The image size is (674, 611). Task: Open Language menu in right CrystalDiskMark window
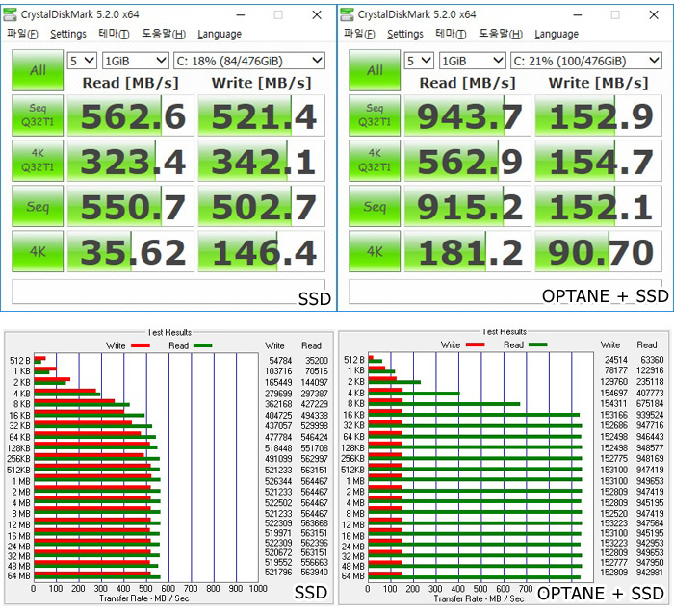pos(557,34)
